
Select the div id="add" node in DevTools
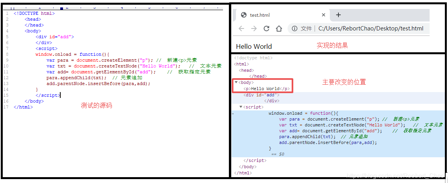point(261,95)
